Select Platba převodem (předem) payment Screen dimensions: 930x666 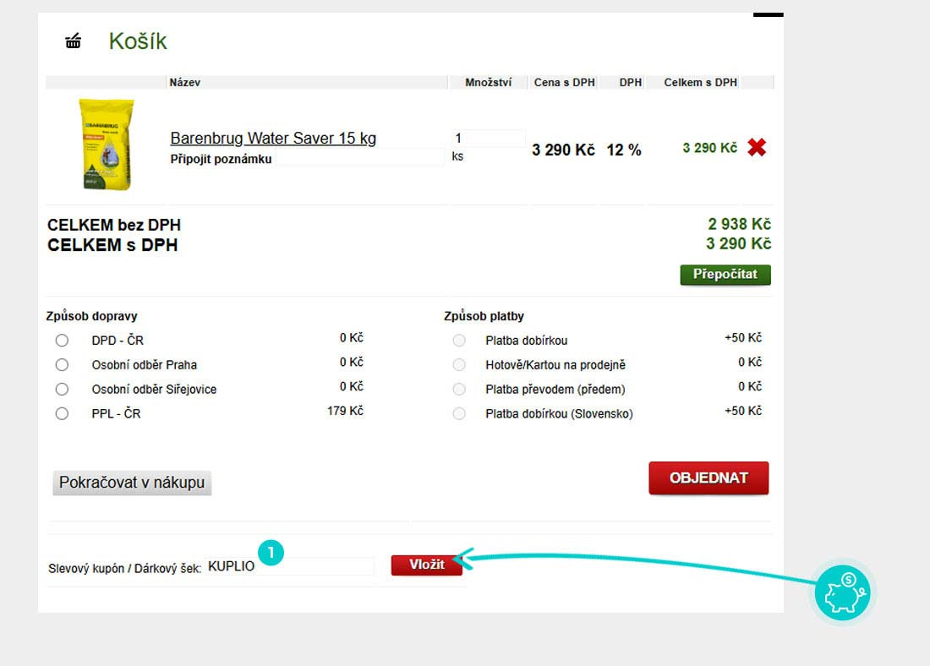[459, 390]
